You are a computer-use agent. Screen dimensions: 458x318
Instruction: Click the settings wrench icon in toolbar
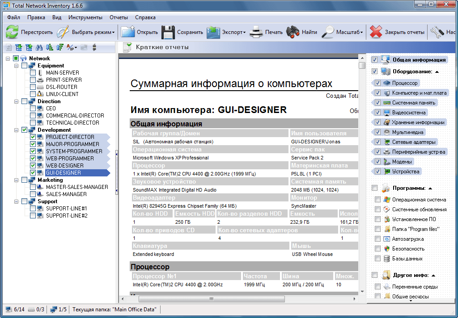[437, 32]
